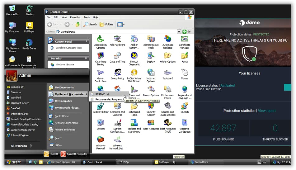Open Automatic Updates applet
Image resolution: width=296 pixels, height=170 pixels.
(168, 42)
